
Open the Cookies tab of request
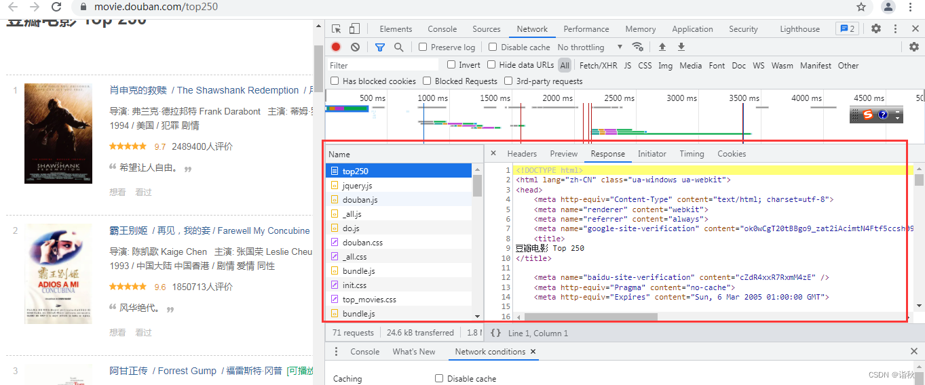coord(732,154)
